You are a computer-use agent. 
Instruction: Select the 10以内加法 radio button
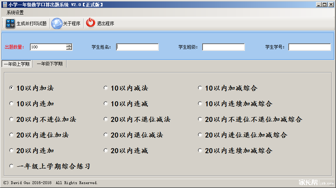(11, 88)
